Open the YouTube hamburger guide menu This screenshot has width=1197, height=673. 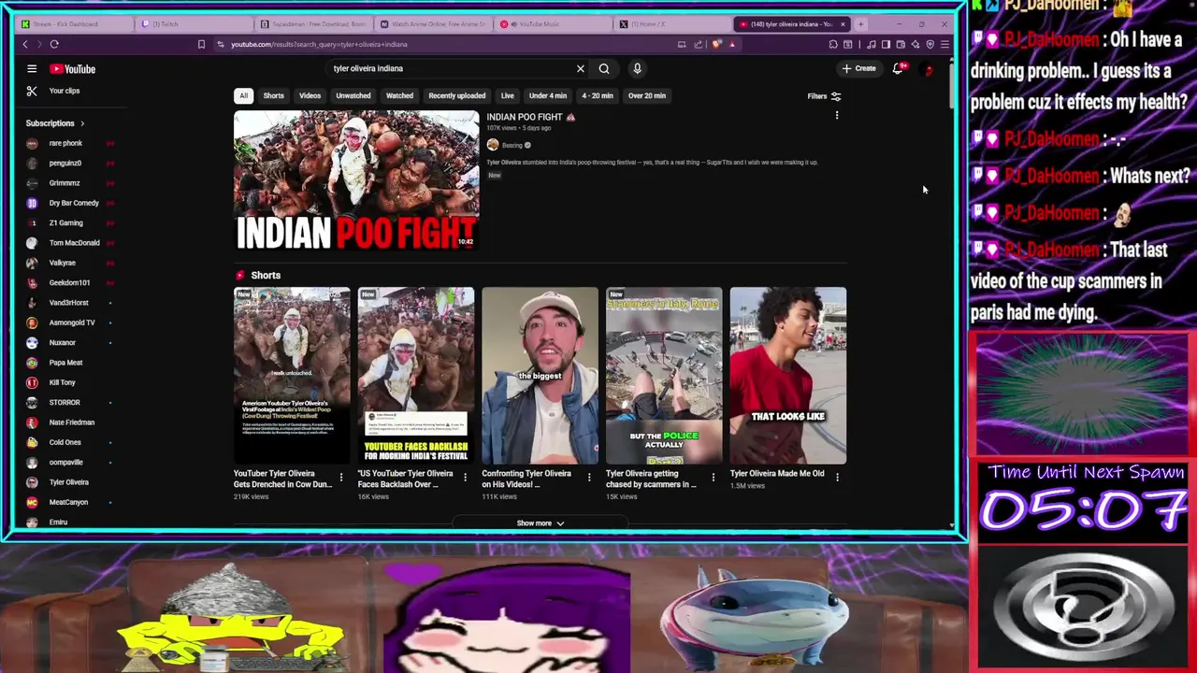pyautogui.click(x=32, y=68)
